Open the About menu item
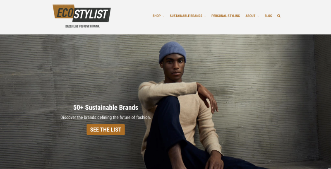The width and height of the screenshot is (331, 169). [x=250, y=16]
